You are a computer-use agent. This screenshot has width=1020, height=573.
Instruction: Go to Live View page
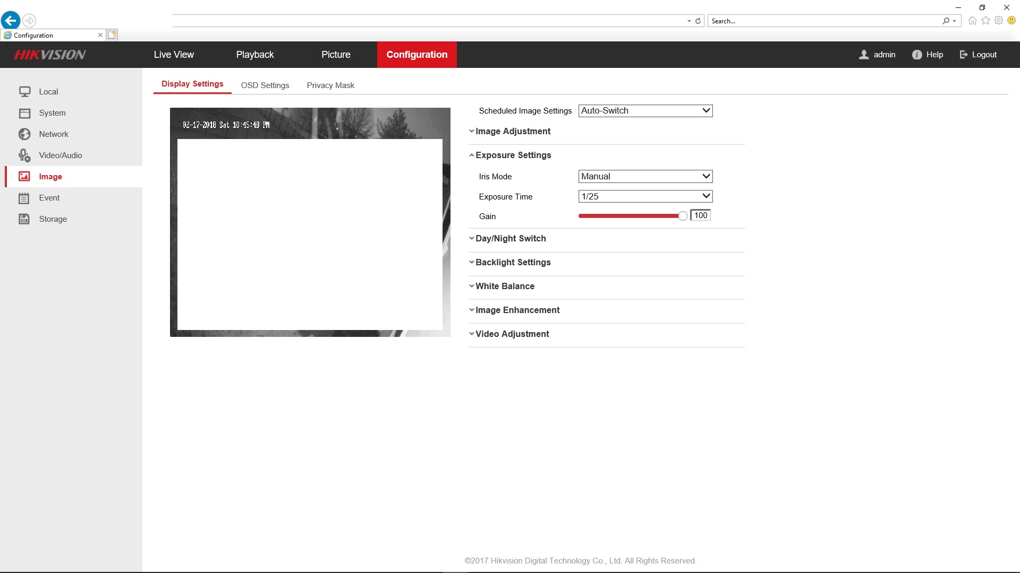[x=174, y=55]
